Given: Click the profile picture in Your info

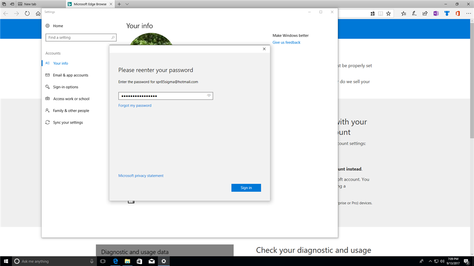Looking at the screenshot, I should point(151,39).
